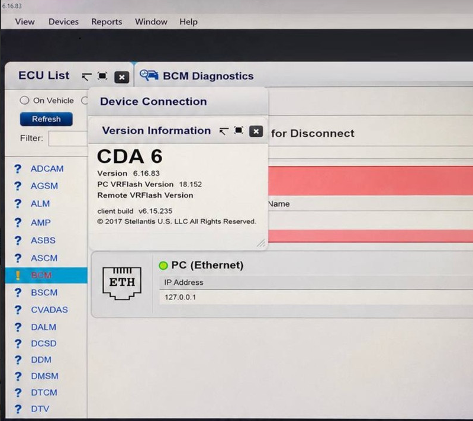Click the question mark icon beside ALM
This screenshot has width=473, height=421.
(18, 204)
